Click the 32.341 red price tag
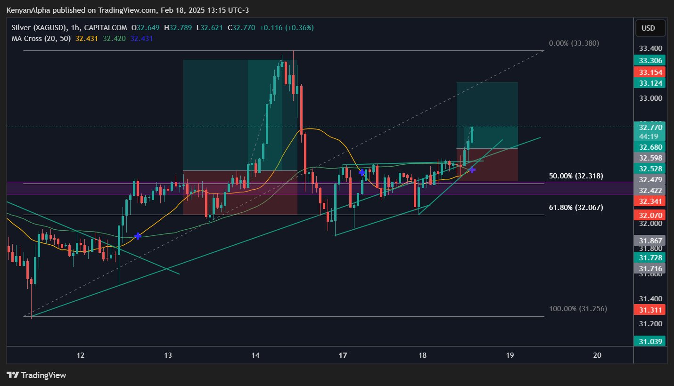The height and width of the screenshot is (386, 674). pos(650,201)
